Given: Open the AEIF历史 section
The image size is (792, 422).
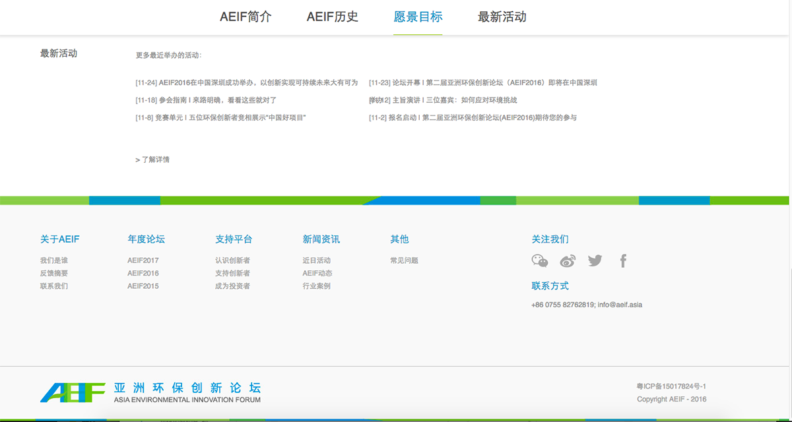Looking at the screenshot, I should pos(332,16).
